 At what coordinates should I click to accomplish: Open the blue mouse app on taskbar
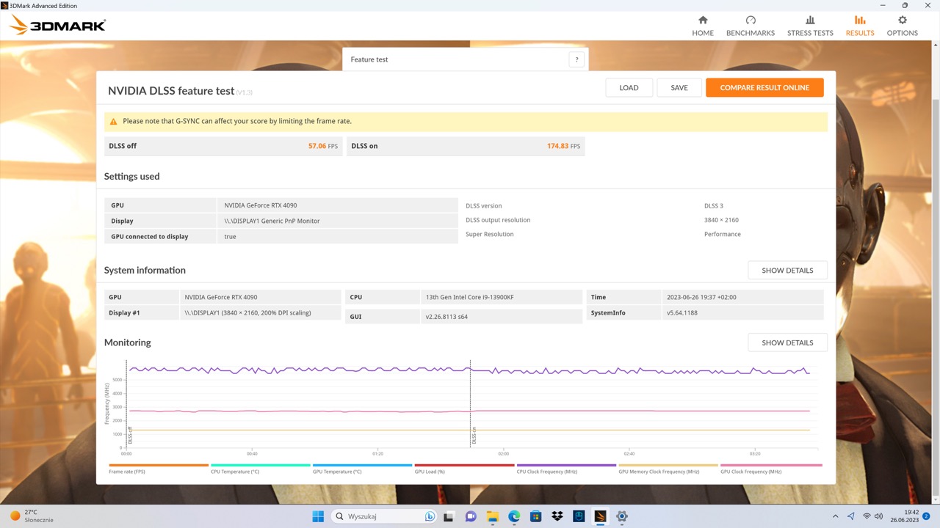coord(579,516)
